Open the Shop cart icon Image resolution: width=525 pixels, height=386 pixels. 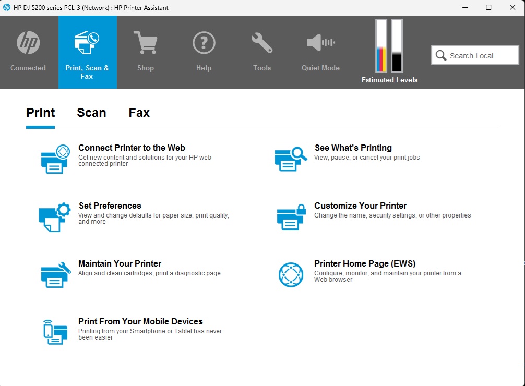pyautogui.click(x=145, y=43)
